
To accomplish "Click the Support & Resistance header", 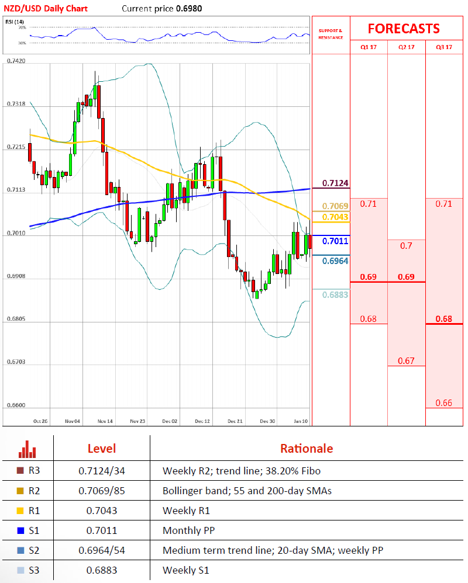I will pos(331,34).
